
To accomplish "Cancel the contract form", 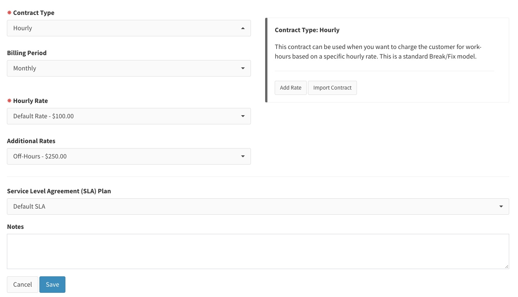I will coord(22,284).
